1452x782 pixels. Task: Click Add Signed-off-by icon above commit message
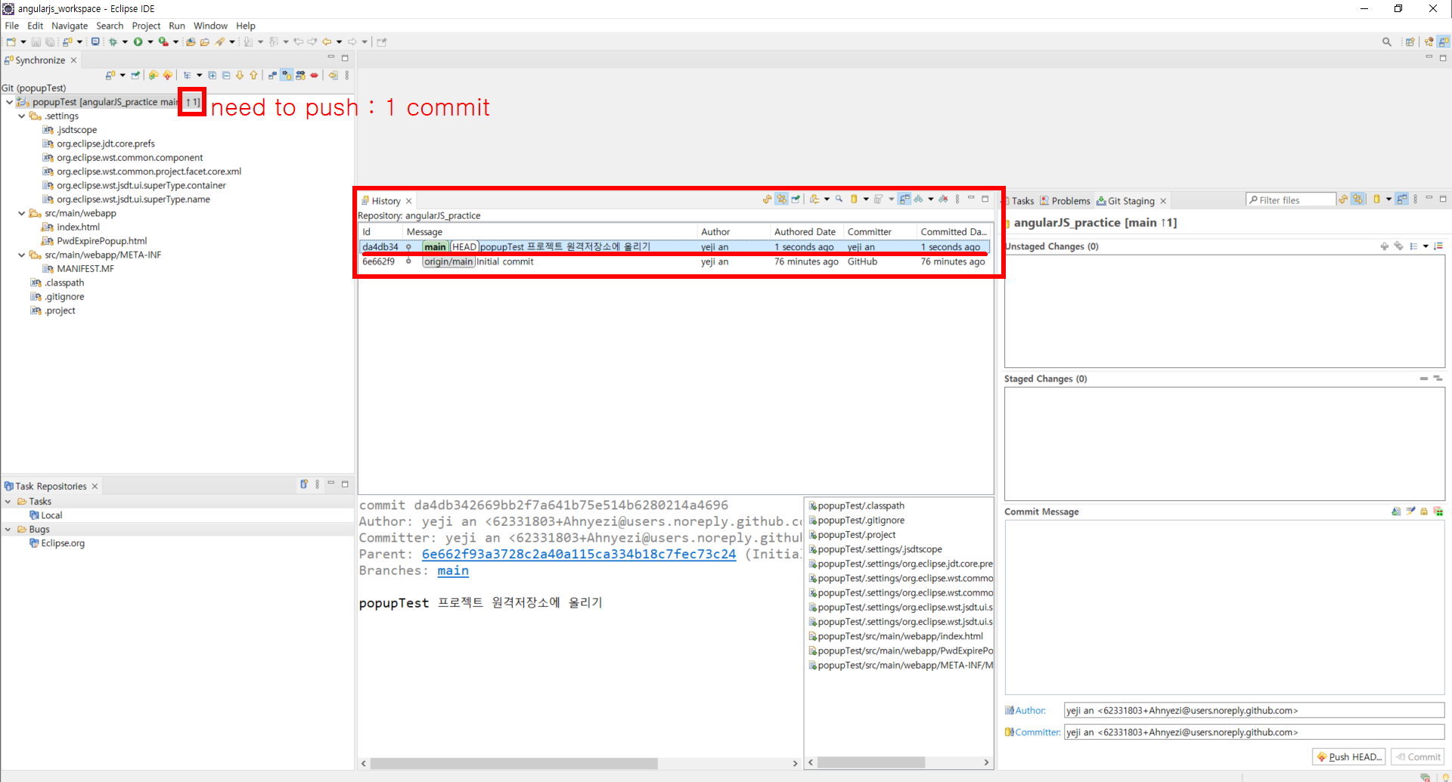pos(1410,512)
